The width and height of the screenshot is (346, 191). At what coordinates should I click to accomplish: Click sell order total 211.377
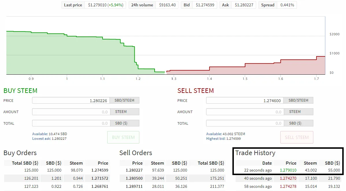(x=217, y=186)
